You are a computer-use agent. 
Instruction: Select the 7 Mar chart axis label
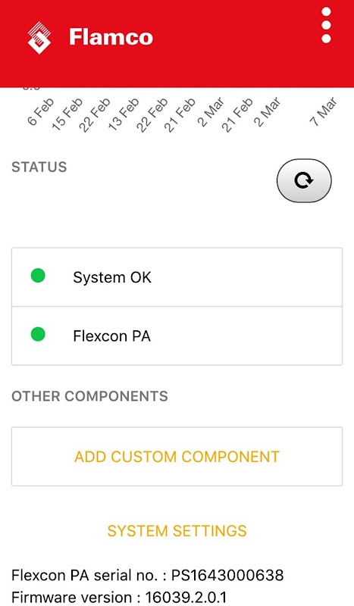[323, 111]
